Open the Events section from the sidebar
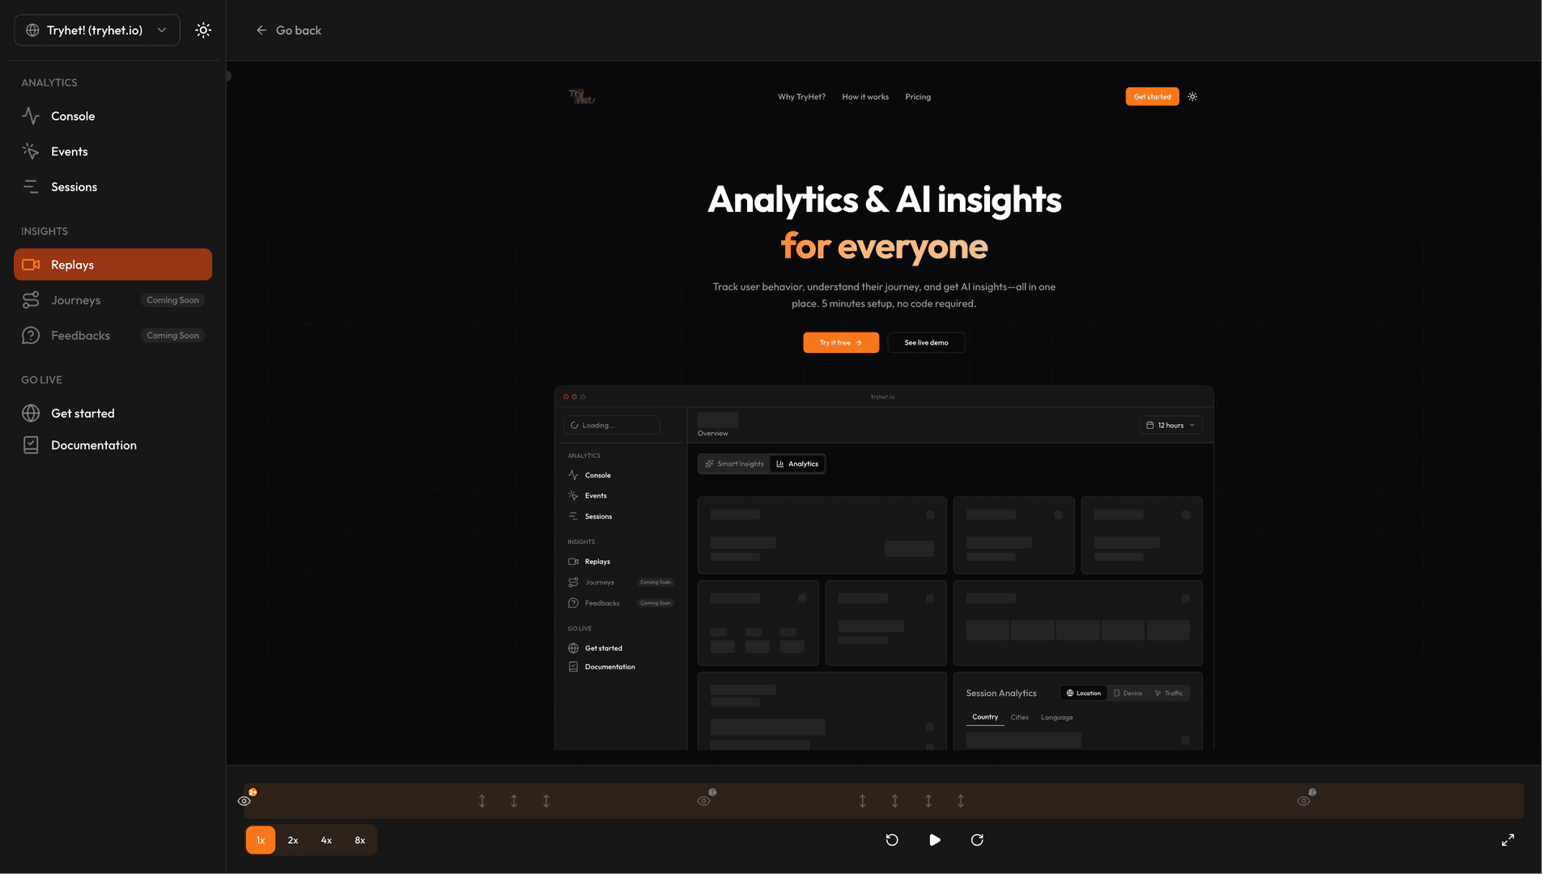The width and height of the screenshot is (1542, 874). (x=69, y=151)
